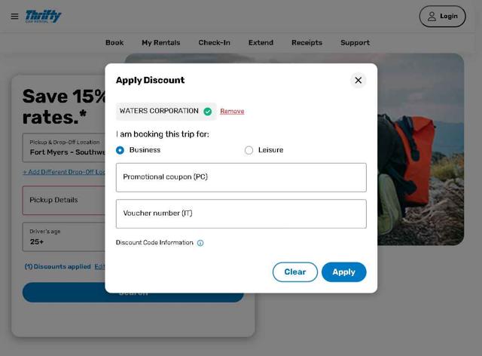Click the green Waters Corporation checkmark icon
Viewport: 482px width, 356px height.
(x=208, y=112)
